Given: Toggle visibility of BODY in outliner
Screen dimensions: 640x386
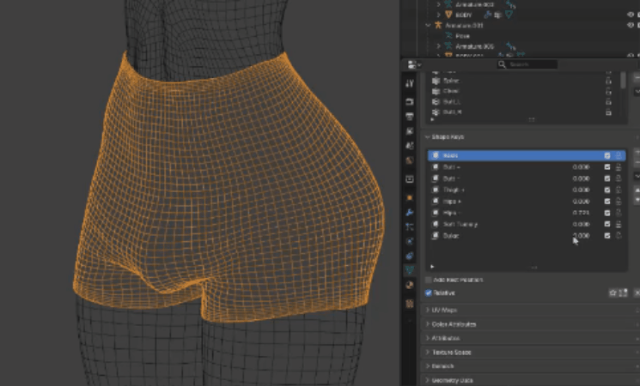Looking at the screenshot, I should (x=631, y=15).
